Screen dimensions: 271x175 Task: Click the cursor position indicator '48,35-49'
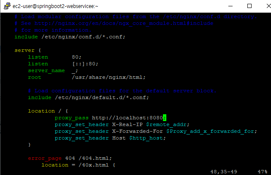click(x=224, y=172)
